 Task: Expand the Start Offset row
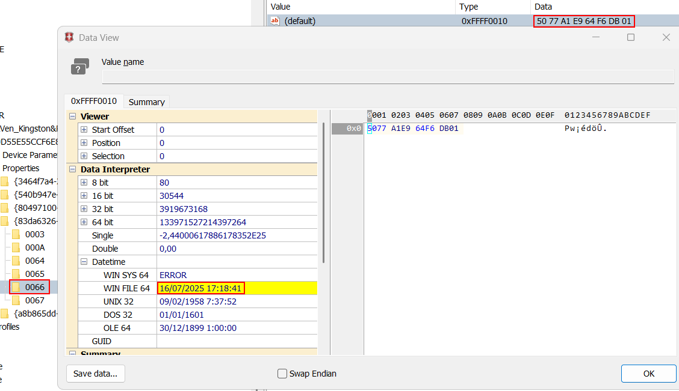coord(84,130)
